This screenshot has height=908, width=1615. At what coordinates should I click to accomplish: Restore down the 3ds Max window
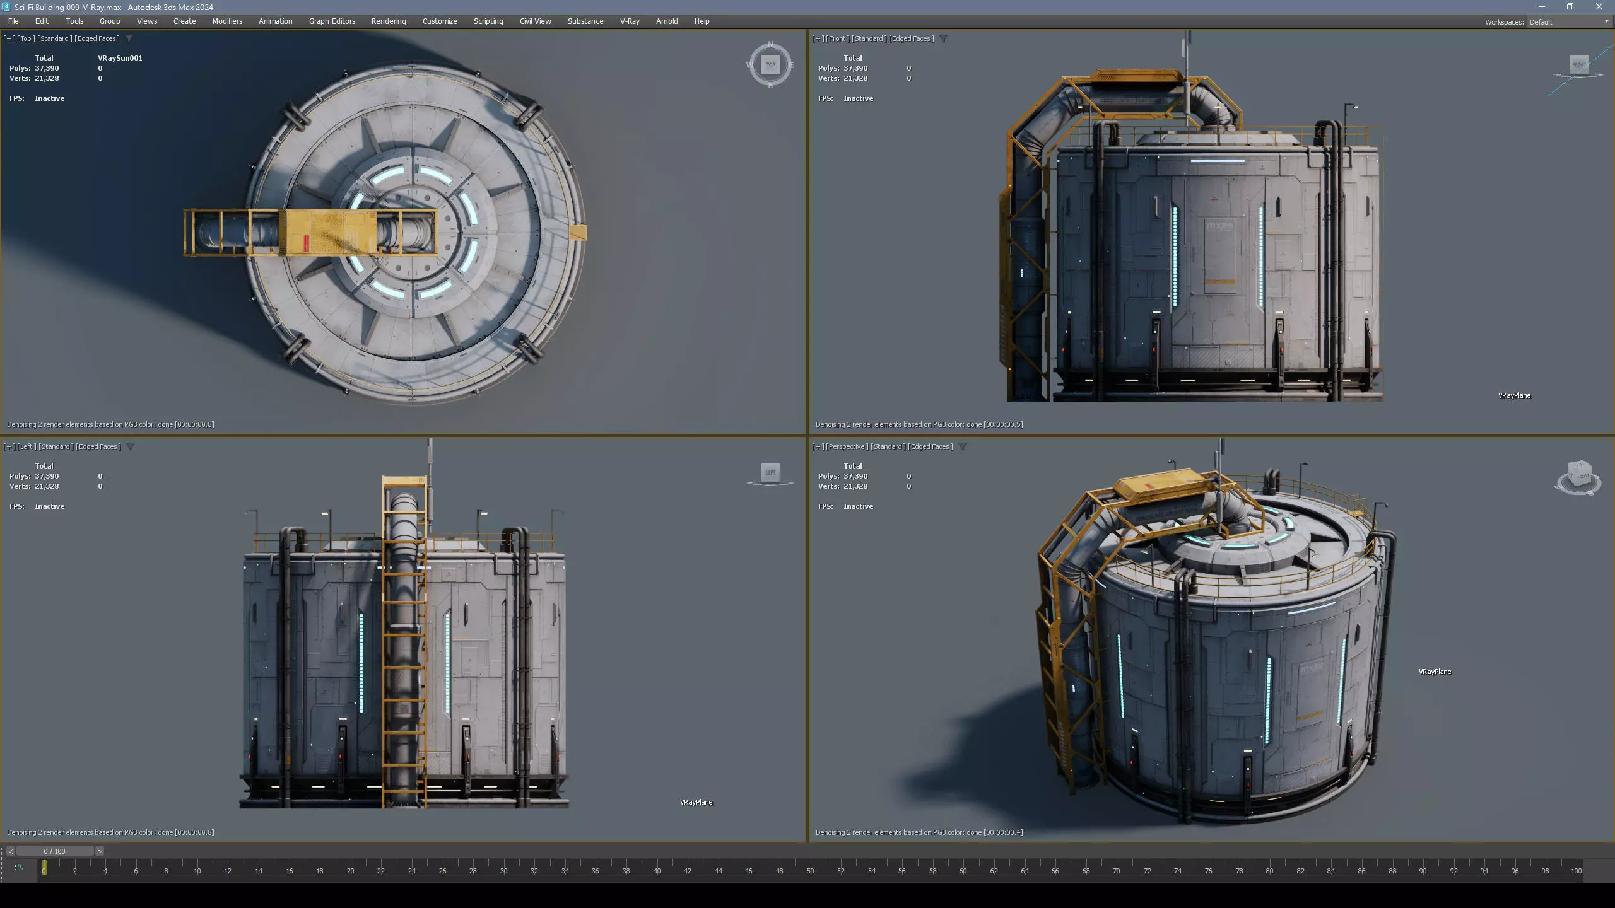[x=1570, y=7]
